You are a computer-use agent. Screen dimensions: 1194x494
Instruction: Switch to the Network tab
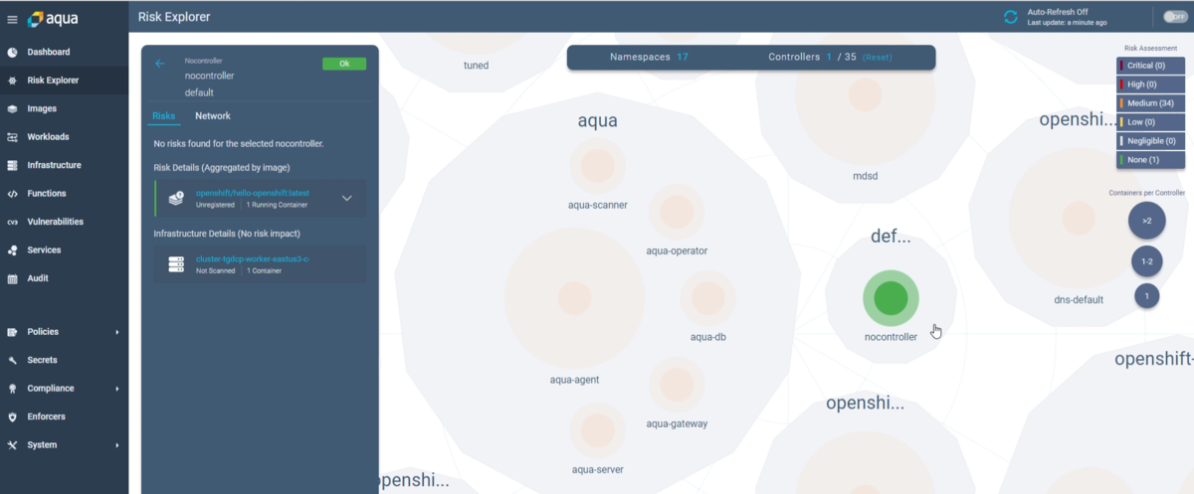coord(213,116)
